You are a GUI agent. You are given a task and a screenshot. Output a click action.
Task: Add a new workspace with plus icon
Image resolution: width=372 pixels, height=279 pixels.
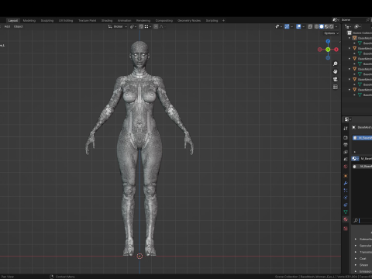pos(224,20)
